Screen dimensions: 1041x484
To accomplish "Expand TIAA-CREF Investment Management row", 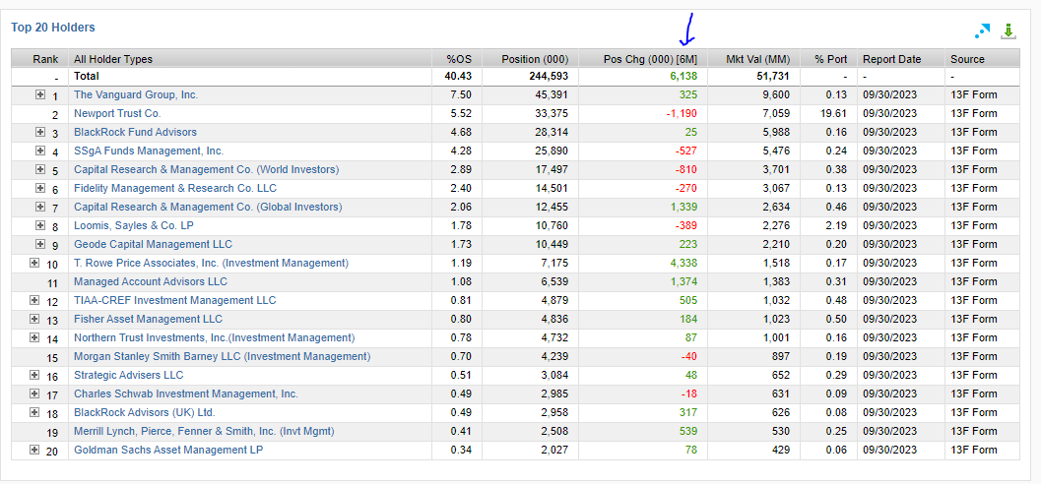I will point(34,300).
